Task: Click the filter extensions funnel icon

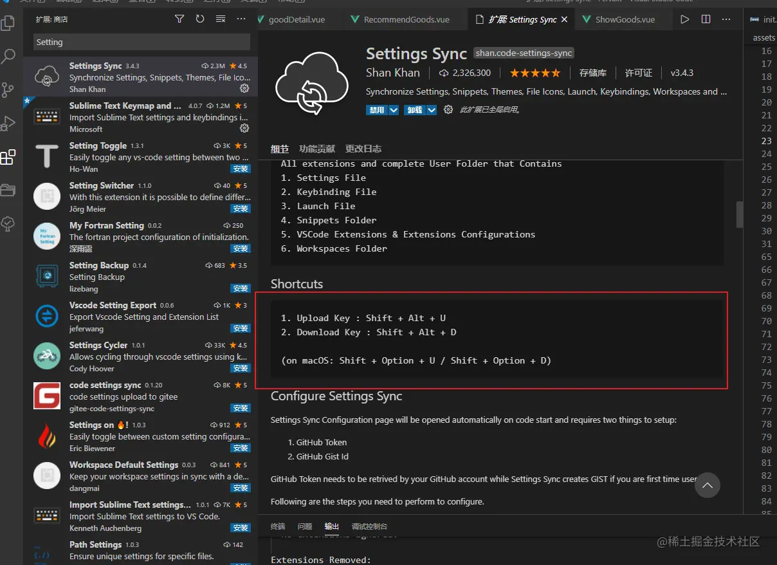Action: pos(179,19)
